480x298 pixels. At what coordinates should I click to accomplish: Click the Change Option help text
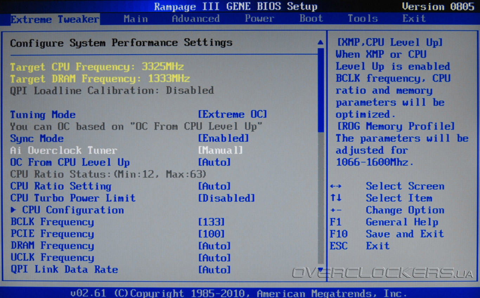pos(405,210)
